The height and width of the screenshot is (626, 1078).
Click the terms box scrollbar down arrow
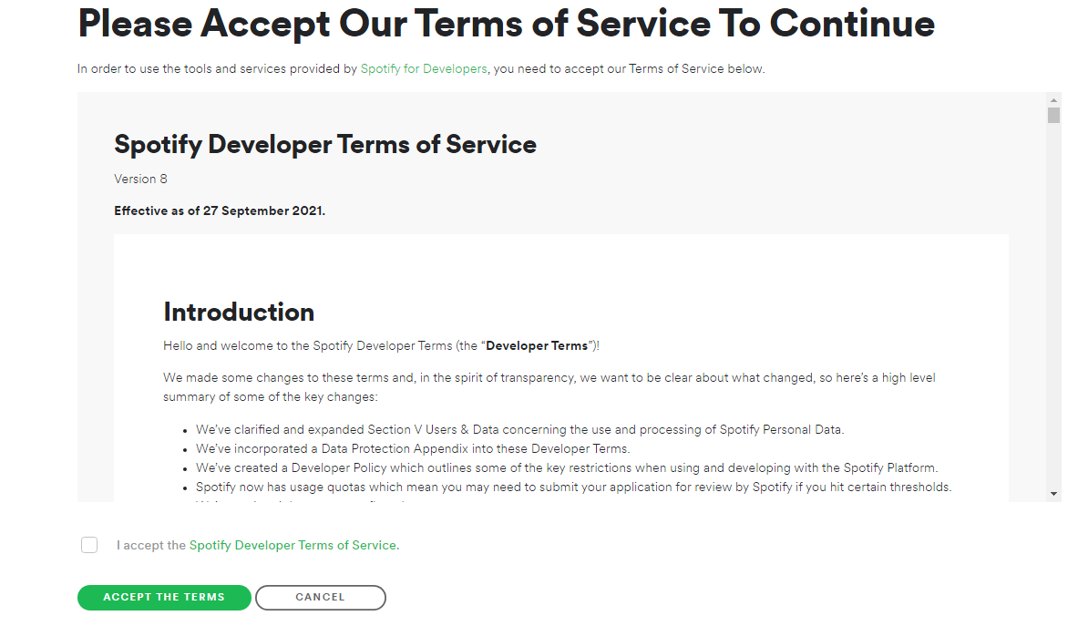(x=1053, y=493)
